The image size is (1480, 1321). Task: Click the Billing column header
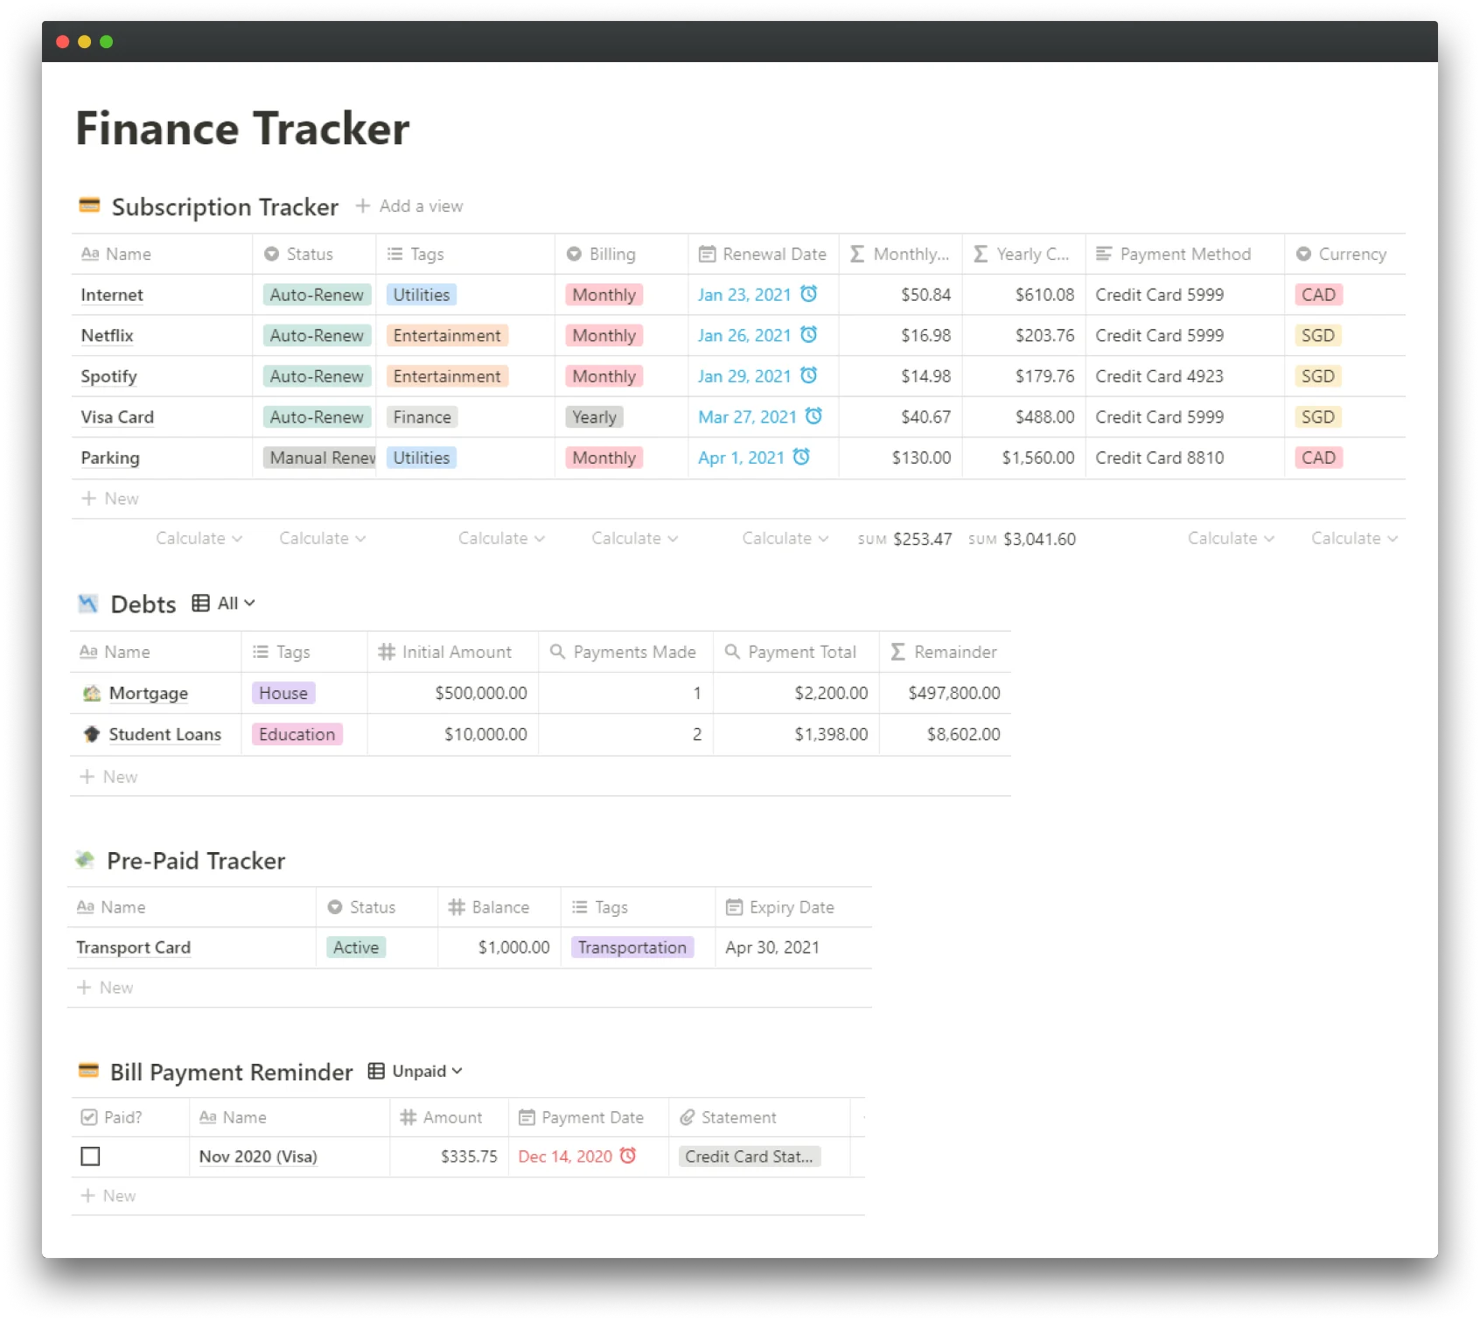(x=621, y=254)
